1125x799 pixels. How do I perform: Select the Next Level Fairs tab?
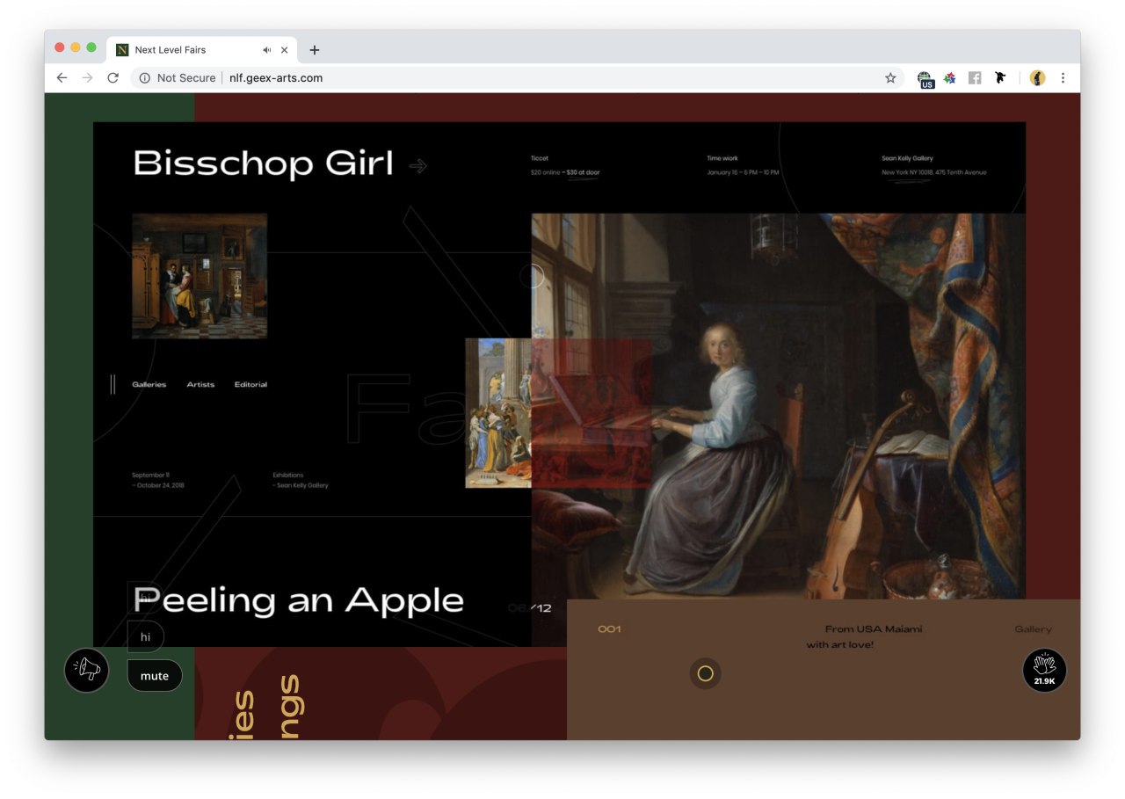201,50
